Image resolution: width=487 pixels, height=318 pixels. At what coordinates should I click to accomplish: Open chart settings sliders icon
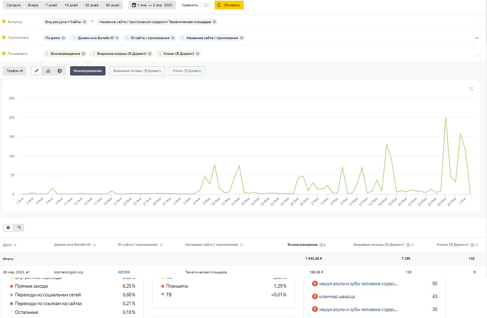[x=471, y=89]
